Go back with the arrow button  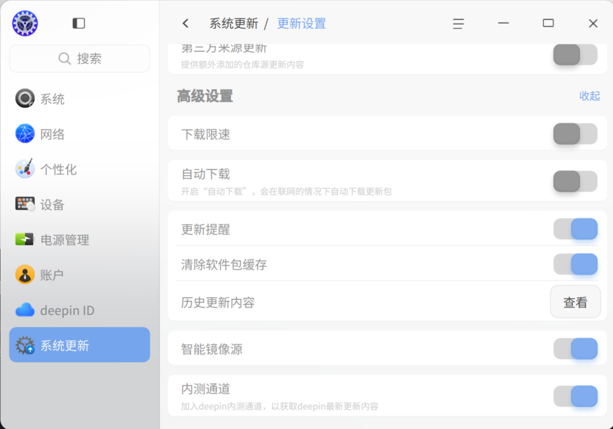coord(185,23)
